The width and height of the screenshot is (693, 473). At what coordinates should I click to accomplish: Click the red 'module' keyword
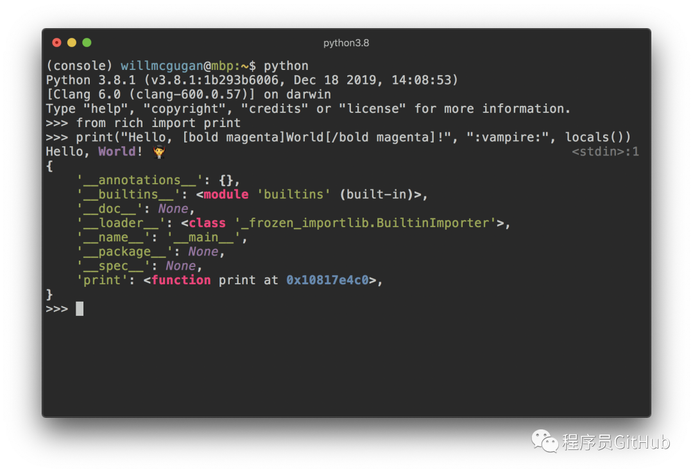point(226,194)
